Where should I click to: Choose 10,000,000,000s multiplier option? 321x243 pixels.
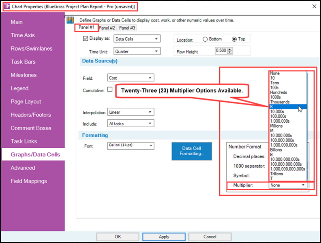(288, 159)
